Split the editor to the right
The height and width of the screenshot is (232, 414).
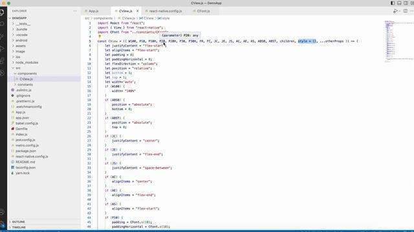pos(406,11)
